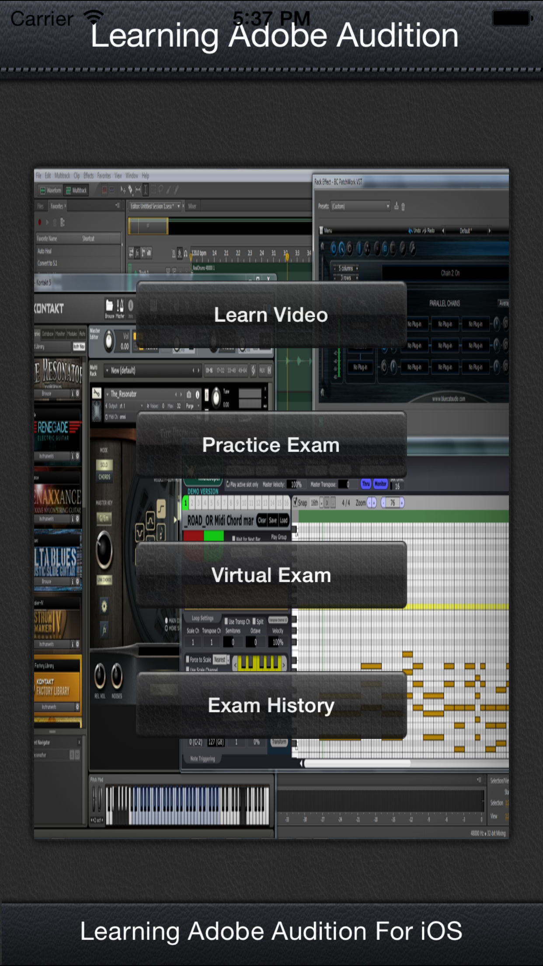Click the trash icon beside Presets
543x966 pixels.
[403, 206]
